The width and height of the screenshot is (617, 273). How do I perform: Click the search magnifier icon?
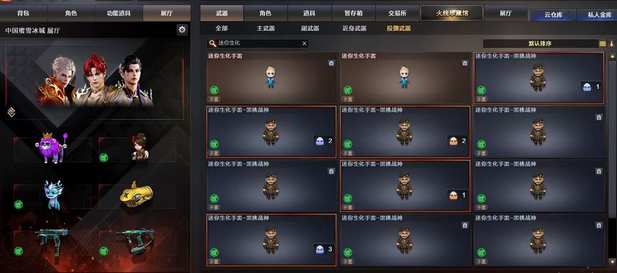pos(213,43)
